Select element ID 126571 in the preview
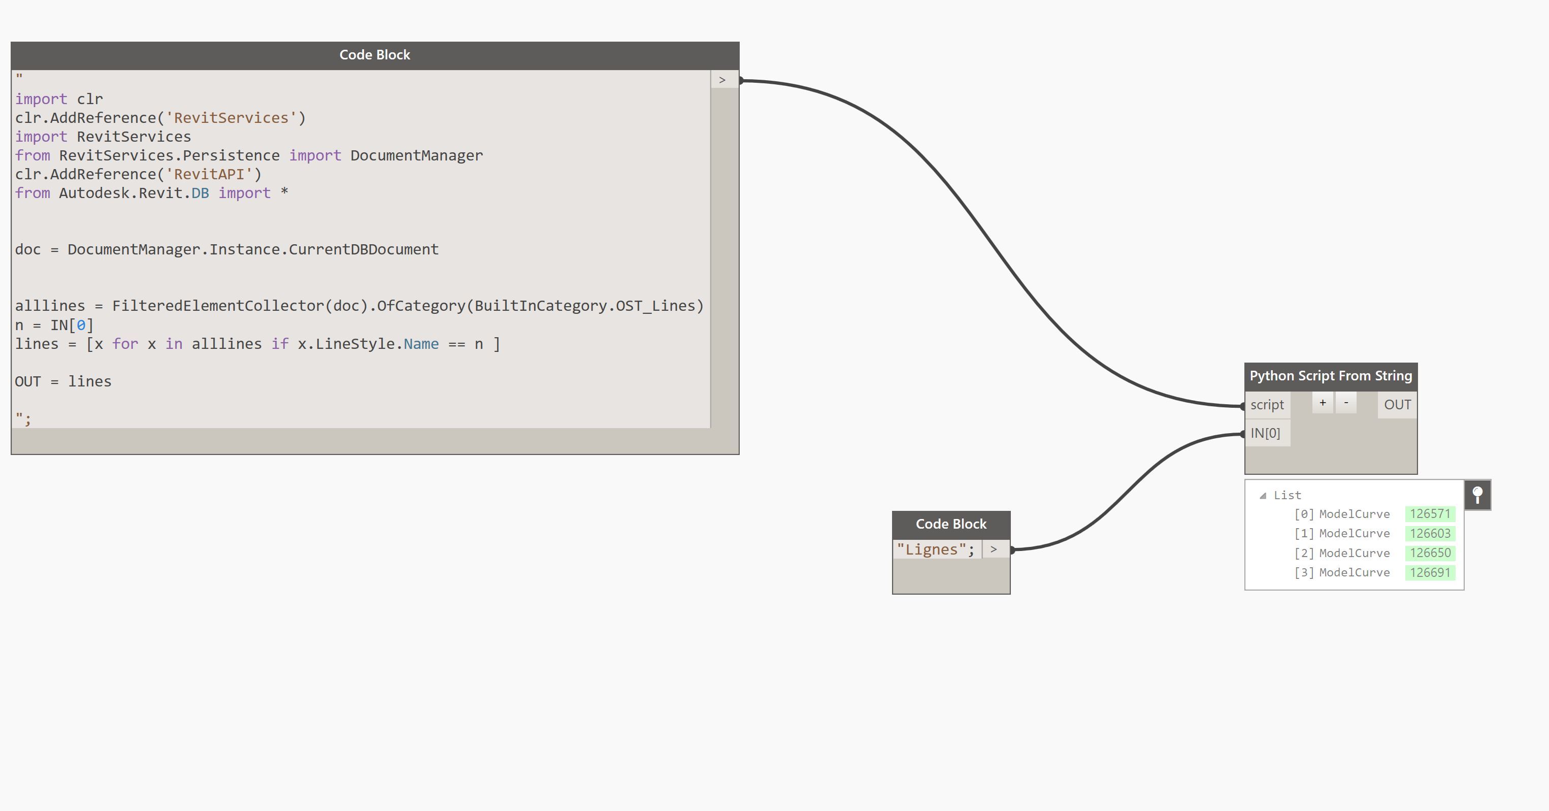Screen dimensions: 1549x811 point(1430,514)
